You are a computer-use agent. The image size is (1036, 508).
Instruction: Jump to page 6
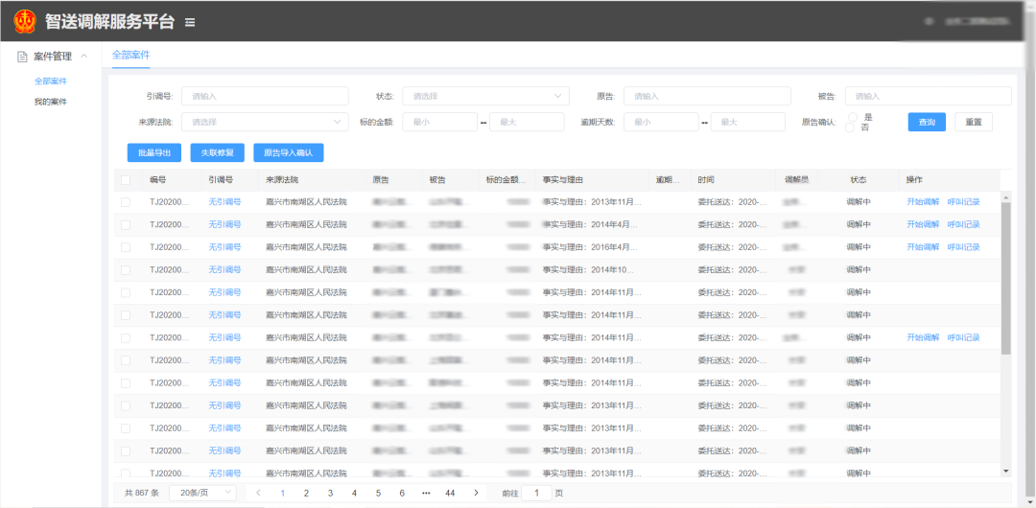coord(402,493)
